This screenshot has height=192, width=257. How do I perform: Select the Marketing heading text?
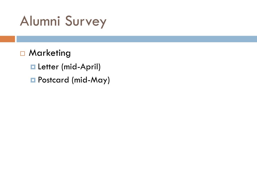pos(50,53)
